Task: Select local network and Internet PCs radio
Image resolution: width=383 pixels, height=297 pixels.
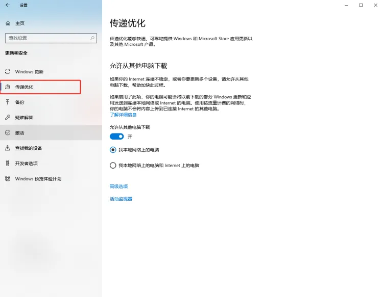Action: [x=113, y=166]
